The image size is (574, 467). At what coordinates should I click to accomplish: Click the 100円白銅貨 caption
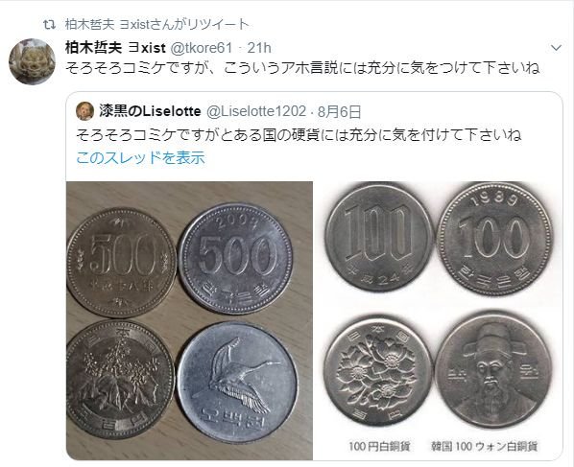pyautogui.click(x=379, y=447)
